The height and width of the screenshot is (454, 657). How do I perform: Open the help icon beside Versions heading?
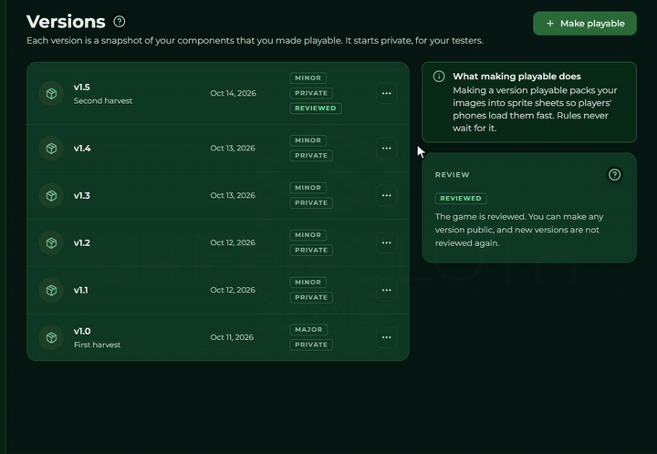[x=120, y=21]
